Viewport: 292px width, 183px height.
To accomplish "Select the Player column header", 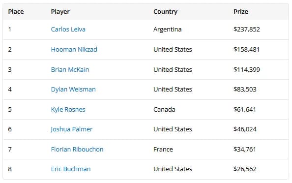I will click(60, 11).
